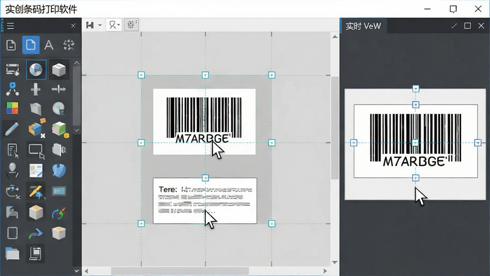Click the green cube with badge icon

click(60, 129)
